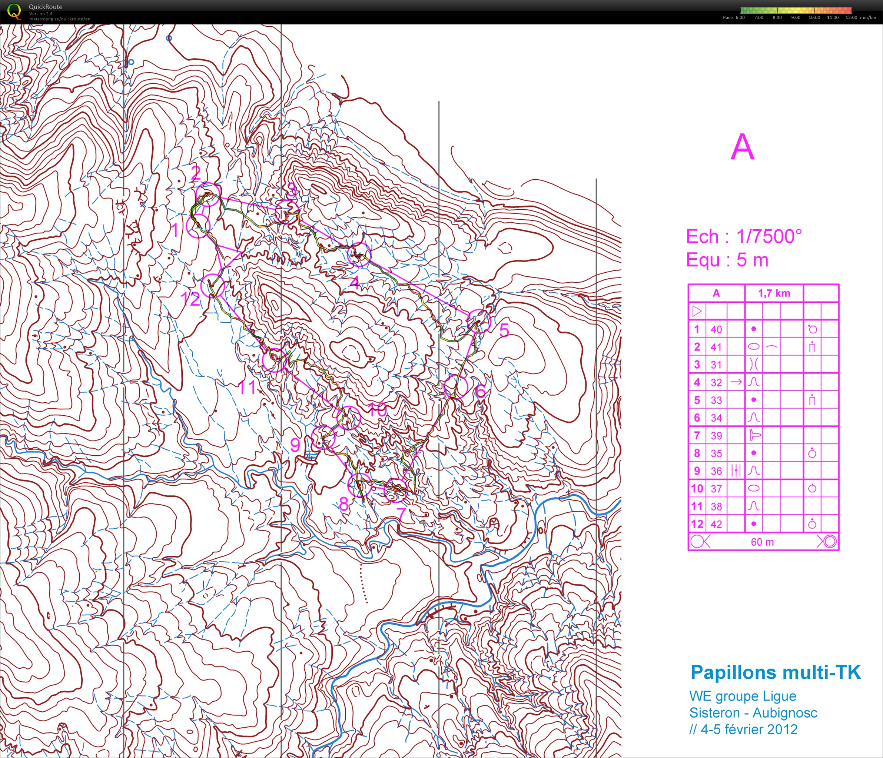The width and height of the screenshot is (883, 758).
Task: Click control circle 7 on the map
Action: tap(396, 491)
